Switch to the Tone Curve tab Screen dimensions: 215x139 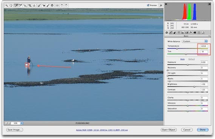tap(170, 33)
